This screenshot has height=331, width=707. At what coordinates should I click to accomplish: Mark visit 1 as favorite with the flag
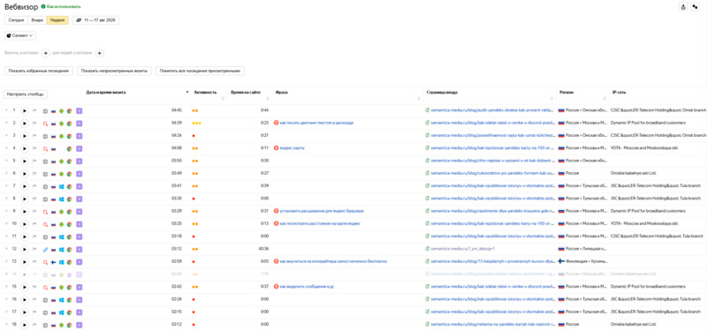[x=34, y=110]
